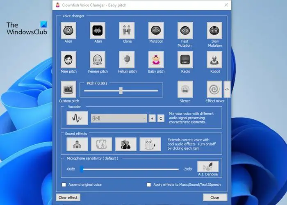
Task: Select the Alien voice effect
Action: tap(68, 30)
